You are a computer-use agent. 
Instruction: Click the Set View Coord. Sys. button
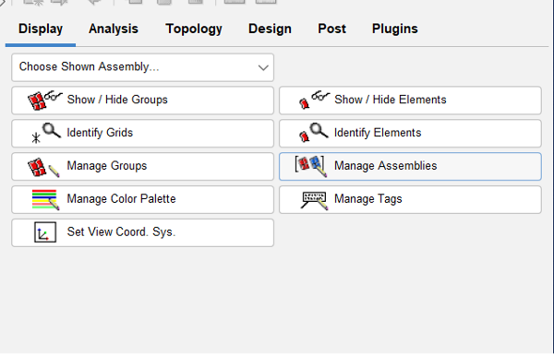click(x=143, y=233)
